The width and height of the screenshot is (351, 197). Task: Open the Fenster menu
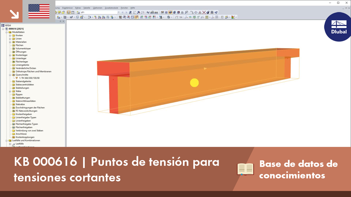pyautogui.click(x=124, y=8)
